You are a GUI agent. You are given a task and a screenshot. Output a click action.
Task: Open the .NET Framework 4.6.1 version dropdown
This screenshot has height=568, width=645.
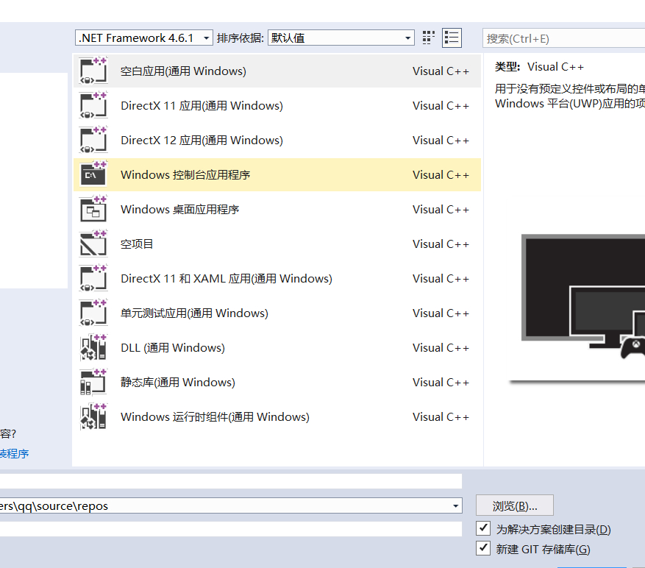tap(144, 38)
